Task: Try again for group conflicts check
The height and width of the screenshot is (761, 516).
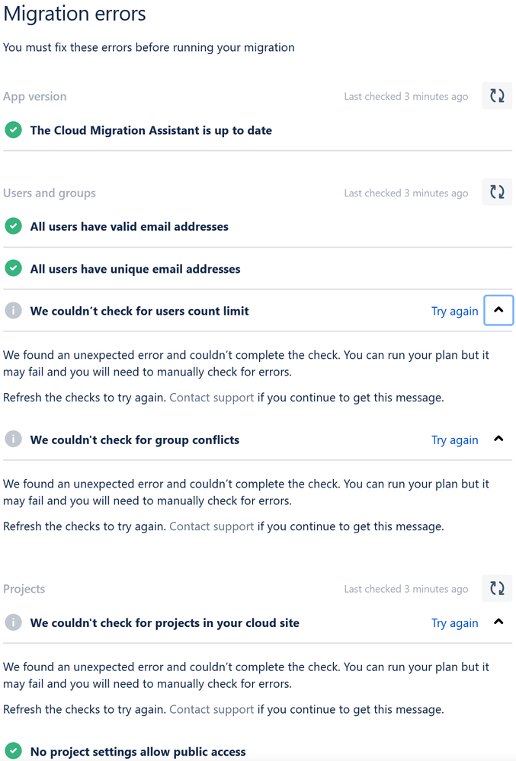Action: click(x=454, y=440)
